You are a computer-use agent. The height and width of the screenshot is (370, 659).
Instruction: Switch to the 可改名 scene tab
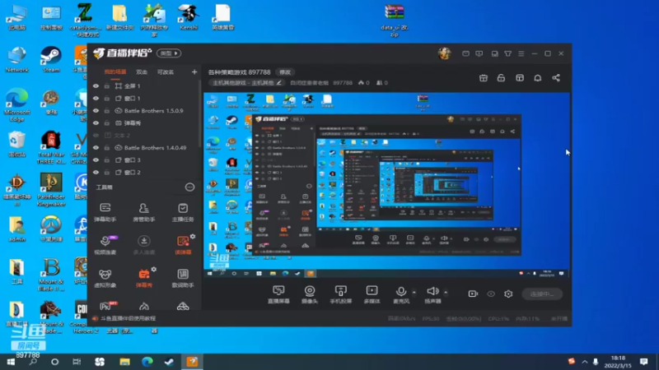(166, 72)
